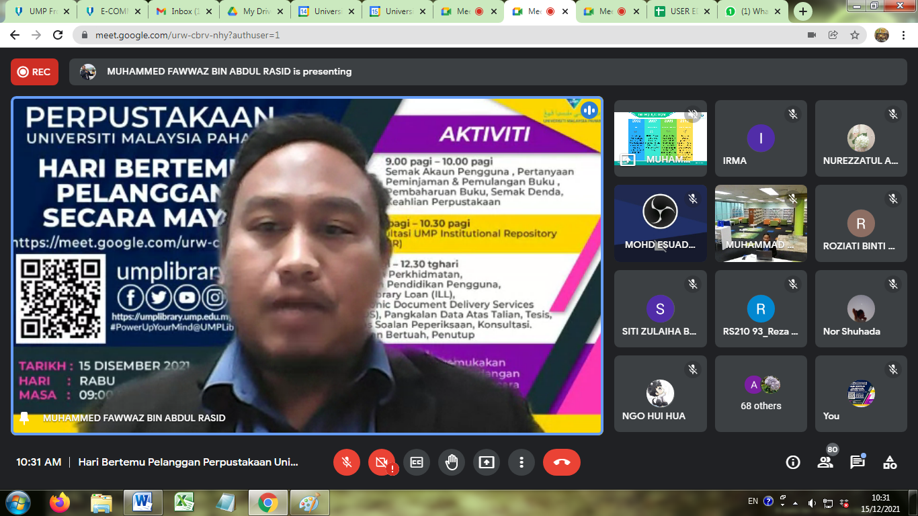The image size is (918, 516).
Task: Bookmark this page star icon
Action: coord(855,35)
